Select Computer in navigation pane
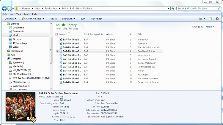Image resolution: width=223 pixels, height=125 pixels. [x=16, y=59]
